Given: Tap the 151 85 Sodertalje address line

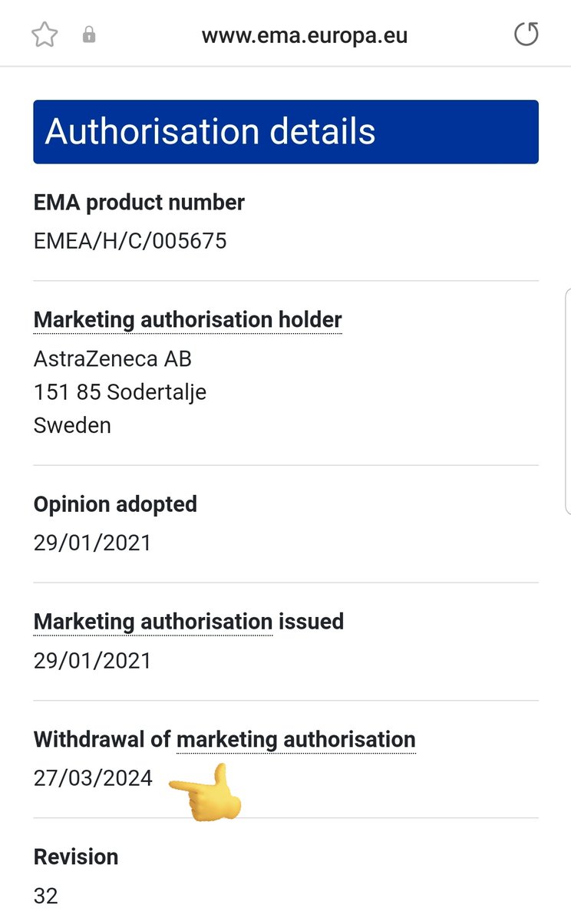Looking at the screenshot, I should (x=120, y=392).
